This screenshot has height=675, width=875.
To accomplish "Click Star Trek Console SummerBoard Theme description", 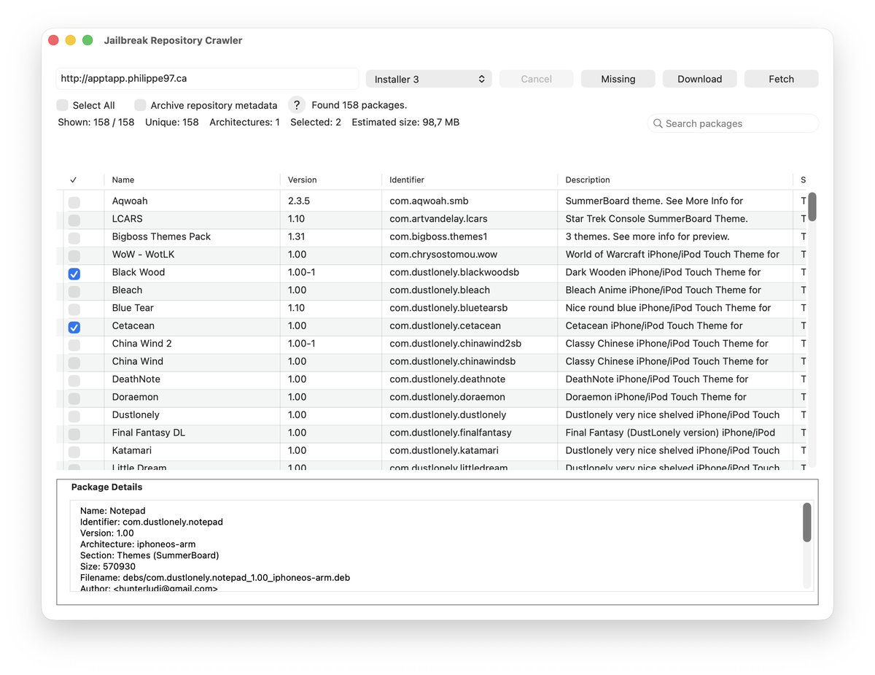I will pos(656,219).
